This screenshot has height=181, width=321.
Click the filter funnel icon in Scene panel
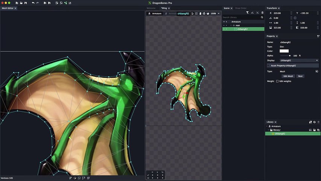248,13
